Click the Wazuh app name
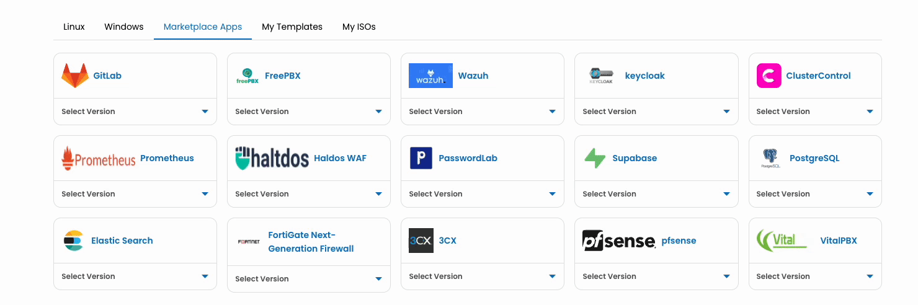 tap(473, 76)
